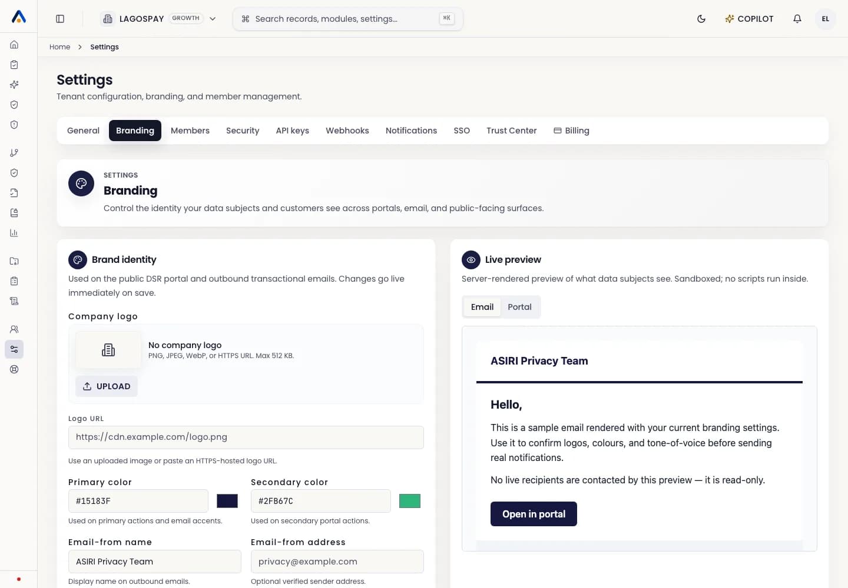Click the UPLOAD logo button
This screenshot has width=848, height=588.
tap(107, 386)
